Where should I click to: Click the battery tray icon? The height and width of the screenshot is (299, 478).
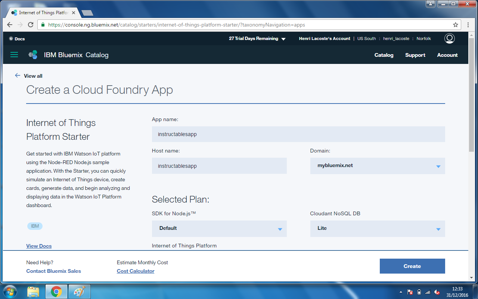point(419,292)
